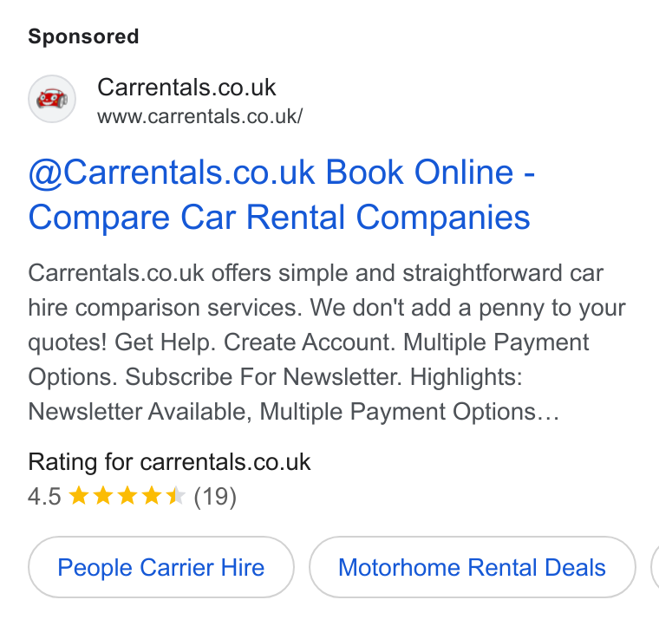Open the Motorhome Rental Deals chip

pyautogui.click(x=472, y=567)
